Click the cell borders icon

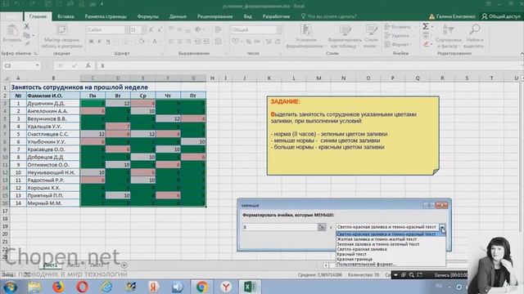(124, 42)
